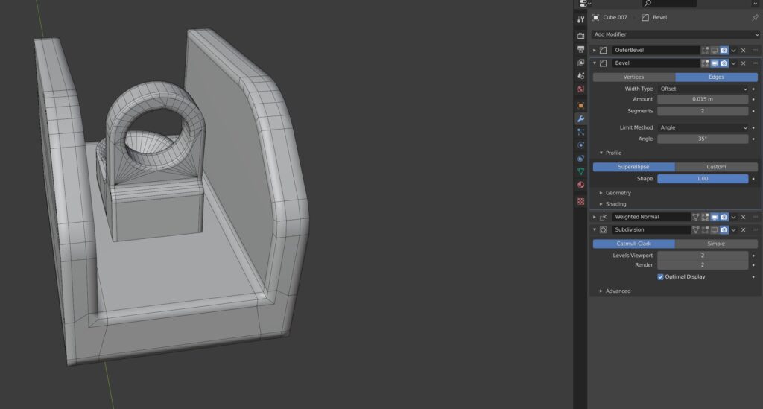The height and width of the screenshot is (409, 763).
Task: Open the Object Data mesh properties tab
Action: click(x=580, y=171)
